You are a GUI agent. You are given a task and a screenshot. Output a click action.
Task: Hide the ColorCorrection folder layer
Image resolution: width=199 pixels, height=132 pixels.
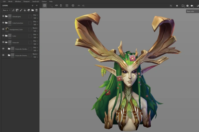tap(3, 23)
